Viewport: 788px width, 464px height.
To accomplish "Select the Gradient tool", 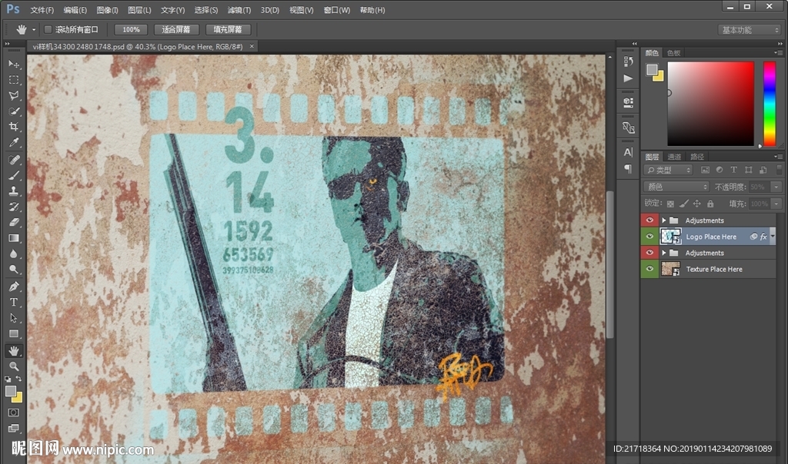I will point(14,238).
